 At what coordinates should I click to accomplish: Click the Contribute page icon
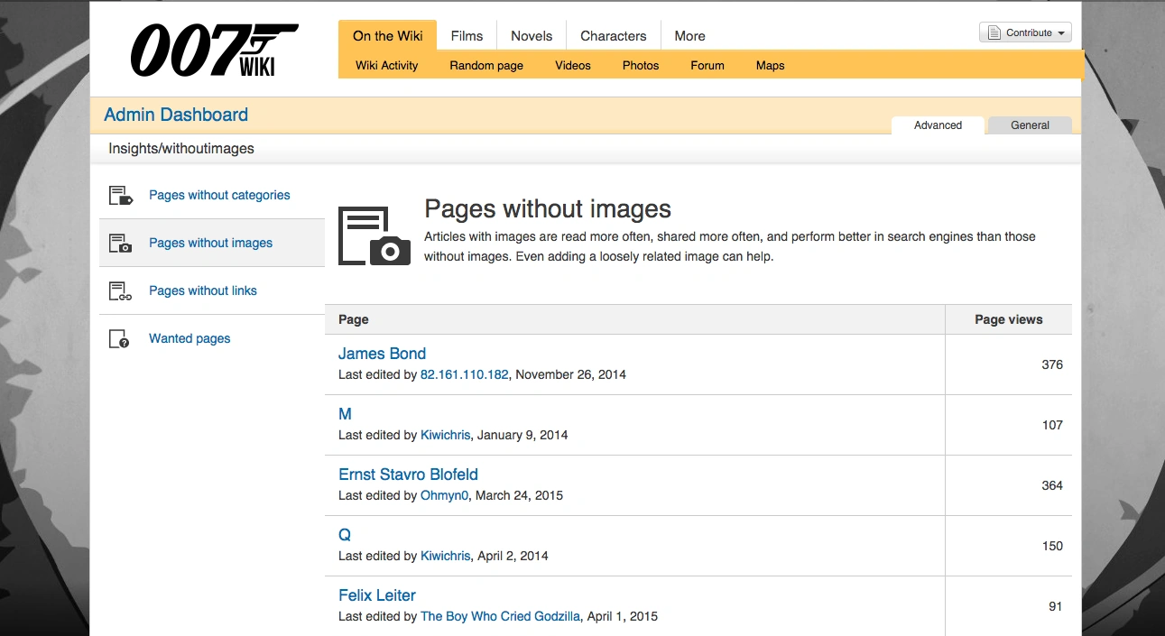[x=994, y=33]
